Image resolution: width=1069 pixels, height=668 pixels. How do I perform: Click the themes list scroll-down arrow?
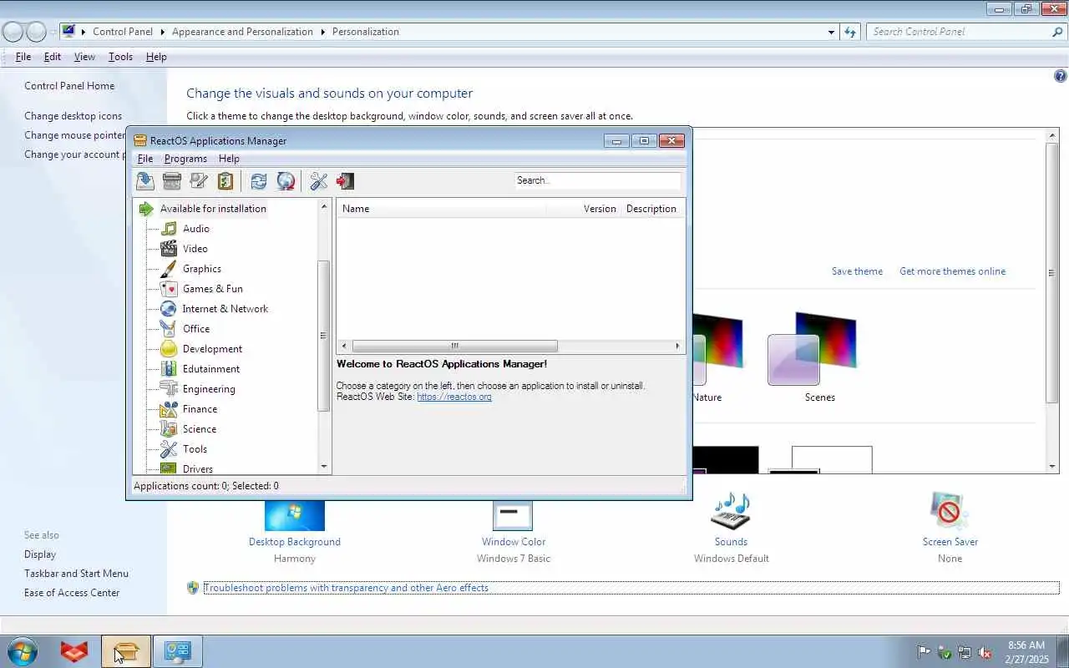click(x=1052, y=467)
